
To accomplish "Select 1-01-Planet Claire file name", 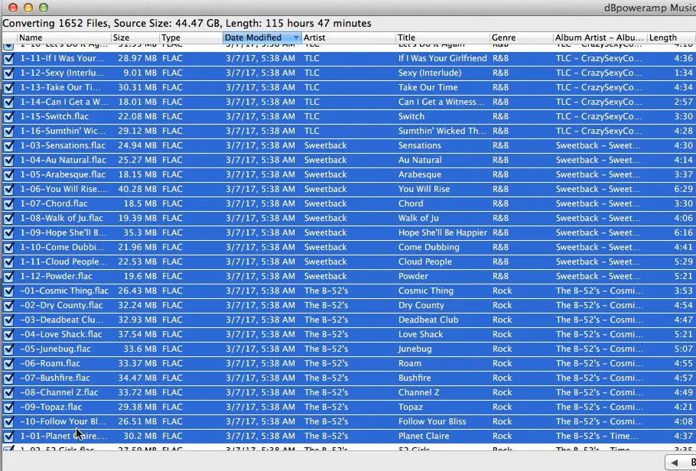I will click(63, 437).
